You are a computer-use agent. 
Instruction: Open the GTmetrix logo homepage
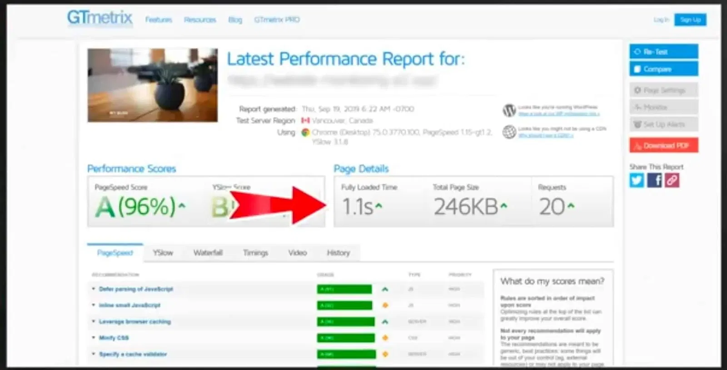click(100, 18)
